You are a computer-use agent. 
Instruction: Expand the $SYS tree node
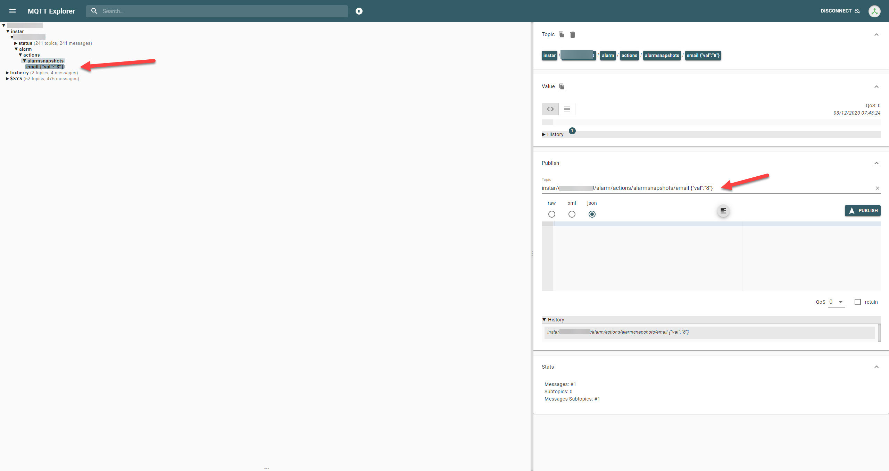click(7, 79)
